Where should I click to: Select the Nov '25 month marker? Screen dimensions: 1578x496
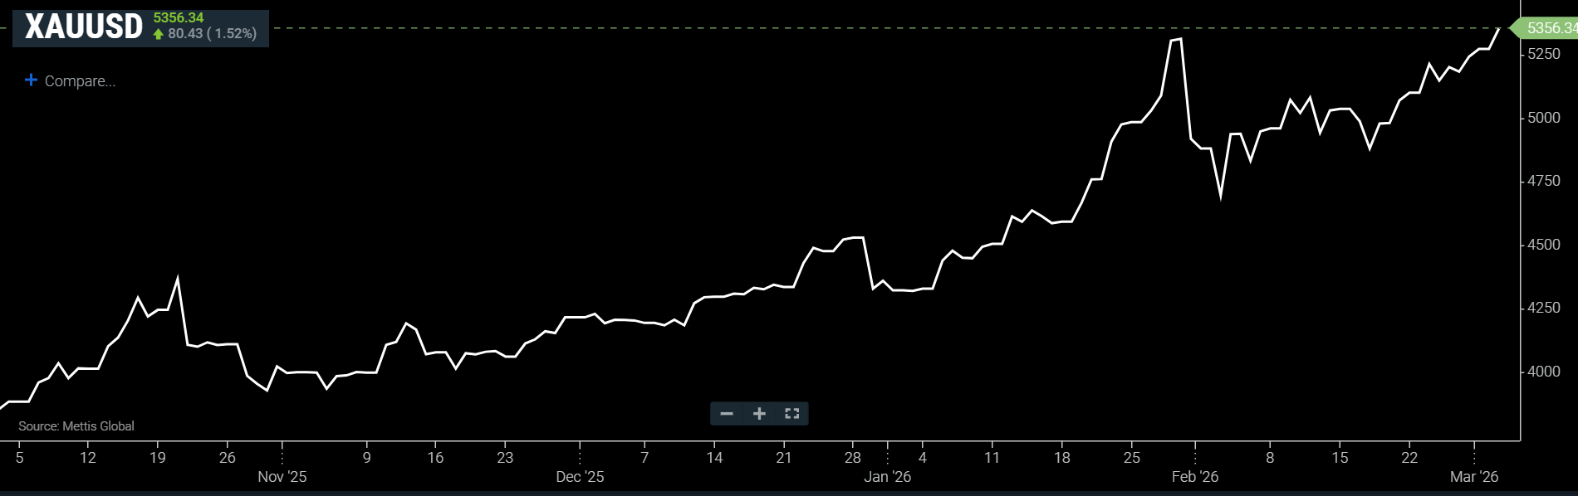282,477
